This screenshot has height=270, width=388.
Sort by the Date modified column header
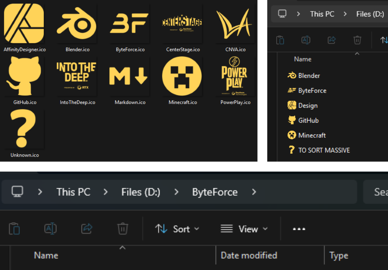pyautogui.click(x=249, y=255)
